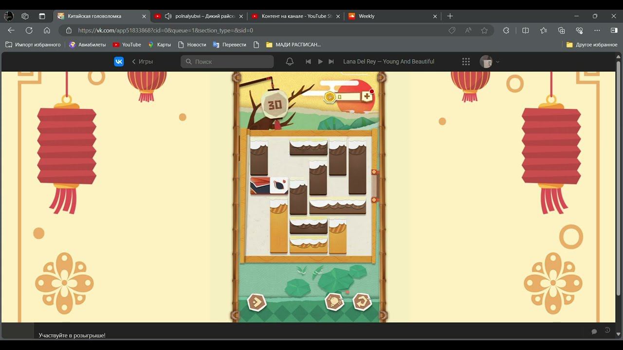
Task: Click the hexagonal next arrow game button
Action: [257, 302]
